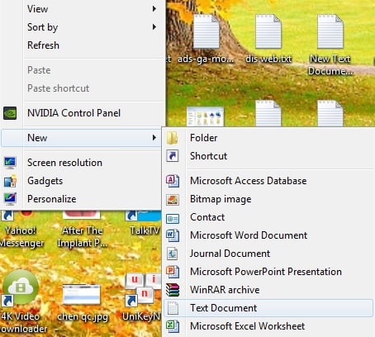375x337 pixels.
Task: Select the Screen resolution monitor icon
Action: coord(10,163)
